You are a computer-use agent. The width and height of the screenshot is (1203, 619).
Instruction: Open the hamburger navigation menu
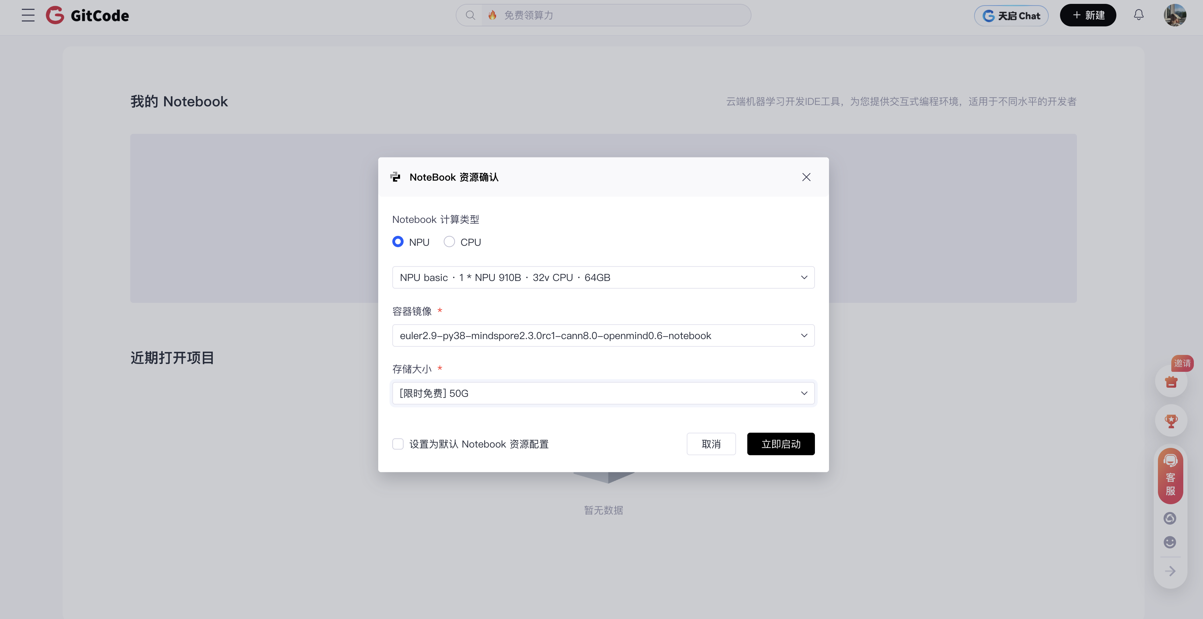coord(28,15)
